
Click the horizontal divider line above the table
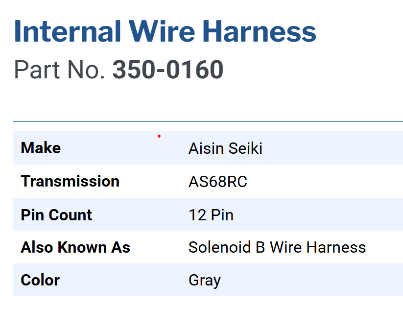point(208,121)
